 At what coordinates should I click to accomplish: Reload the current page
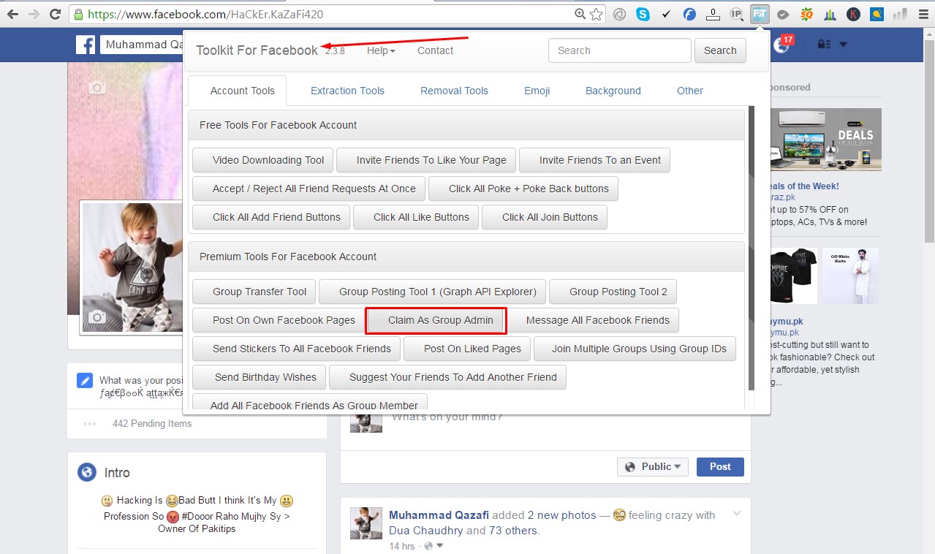pyautogui.click(x=55, y=14)
